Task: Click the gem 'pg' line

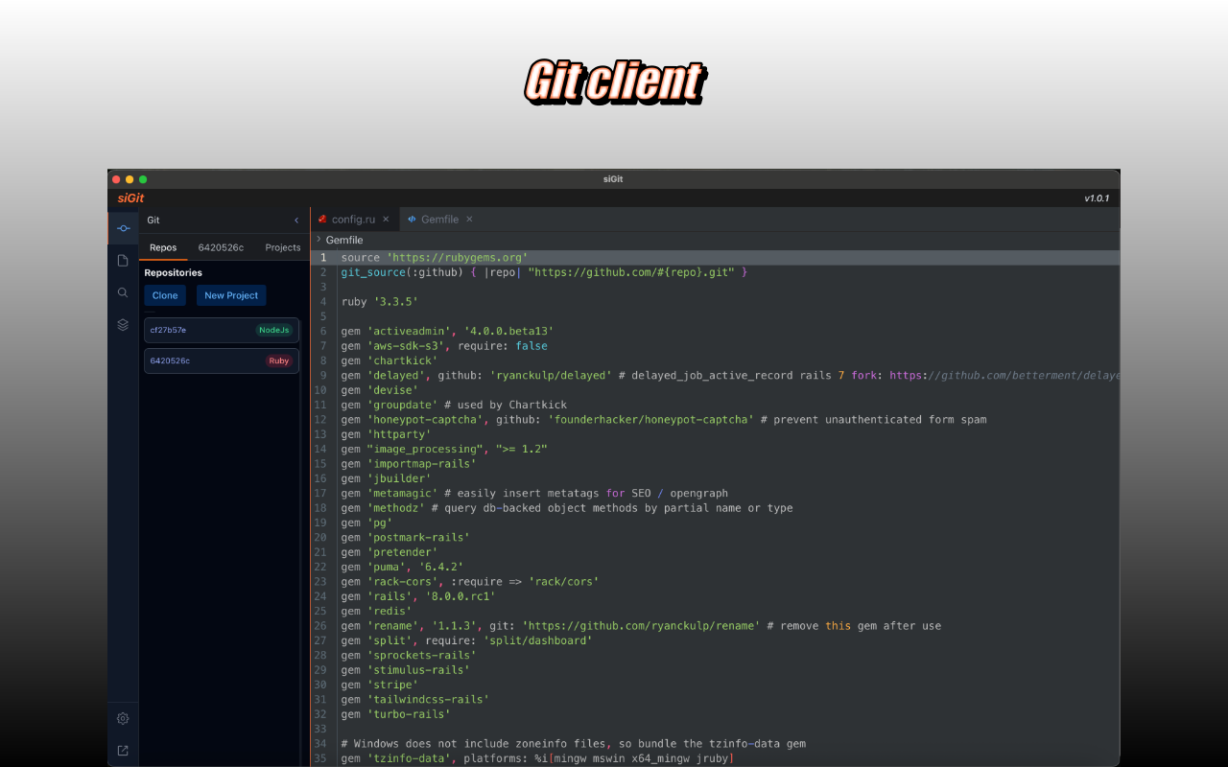Action: point(366,523)
